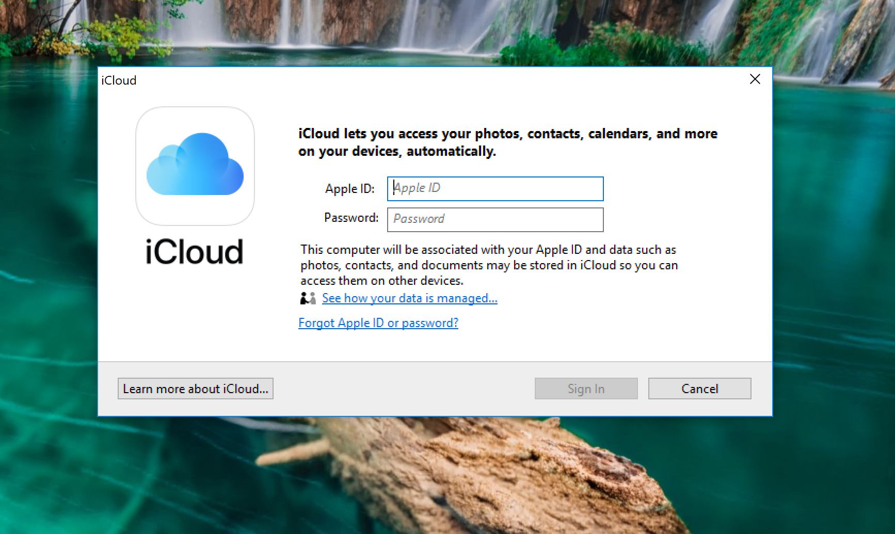Click 'Learn more about iCloud...' button
Screen dimensions: 895x534
196,389
